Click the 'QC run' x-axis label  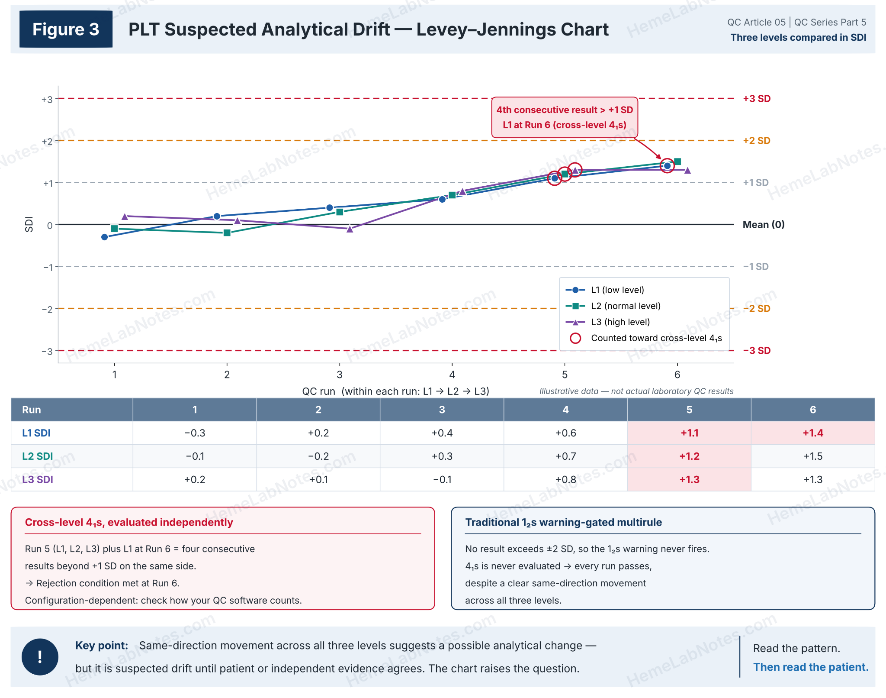point(395,391)
